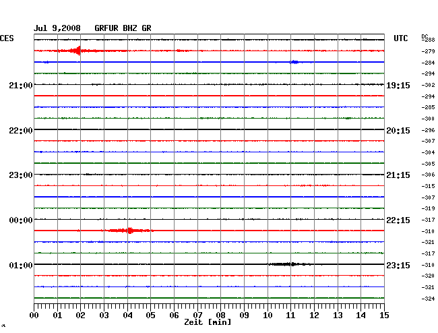Click the DC offset value '-284'
The image size is (438, 333).
429,63
